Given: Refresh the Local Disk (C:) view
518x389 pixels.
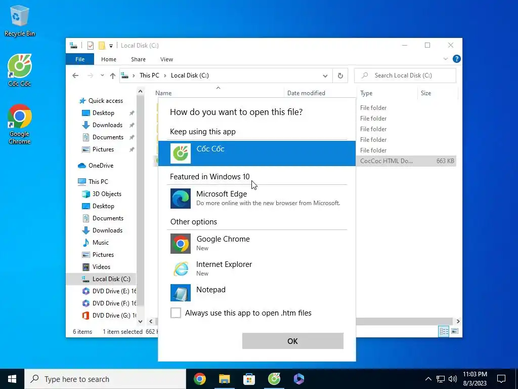Looking at the screenshot, I should click(x=340, y=76).
